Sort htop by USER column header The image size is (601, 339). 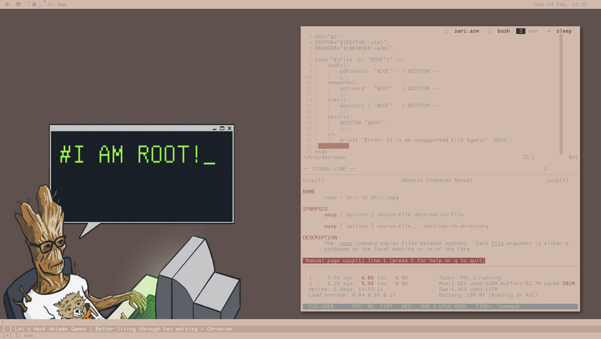(x=327, y=306)
